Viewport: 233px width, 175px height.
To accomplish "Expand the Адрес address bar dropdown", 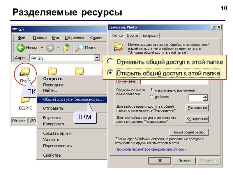I will click(97, 57).
